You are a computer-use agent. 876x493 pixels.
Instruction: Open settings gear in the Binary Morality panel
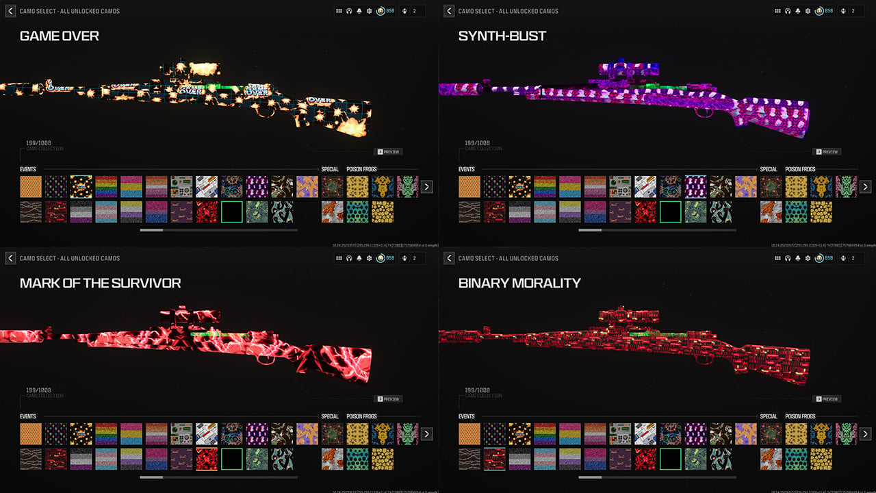[808, 258]
